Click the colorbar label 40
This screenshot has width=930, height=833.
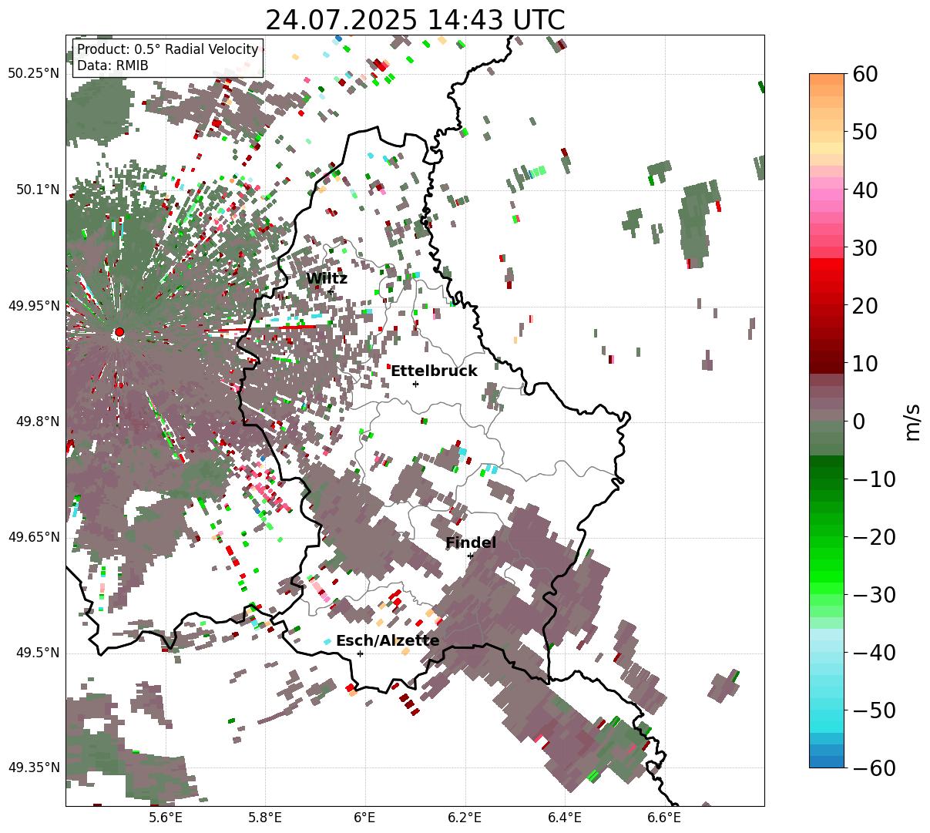pyautogui.click(x=865, y=190)
